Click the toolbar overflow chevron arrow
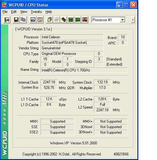This screenshot has height=160, width=157. point(133,20)
